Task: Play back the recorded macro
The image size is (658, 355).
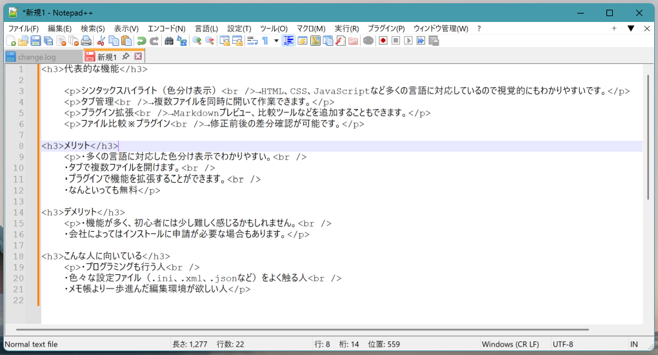Action: [x=408, y=41]
